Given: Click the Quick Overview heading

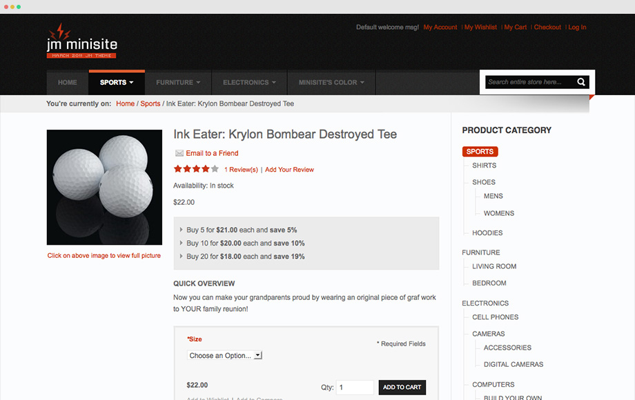Looking at the screenshot, I should point(204,283).
